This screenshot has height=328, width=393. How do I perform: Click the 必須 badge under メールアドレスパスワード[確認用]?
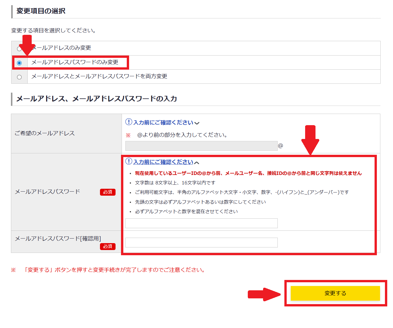click(107, 247)
